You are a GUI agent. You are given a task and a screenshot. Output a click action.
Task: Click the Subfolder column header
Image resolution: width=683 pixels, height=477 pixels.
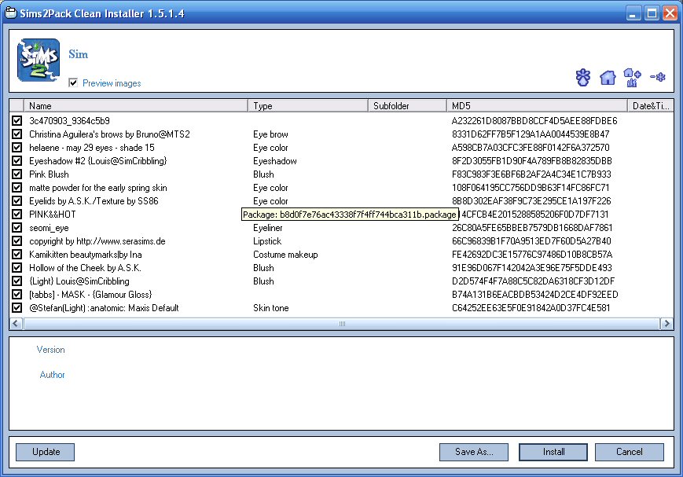406,105
